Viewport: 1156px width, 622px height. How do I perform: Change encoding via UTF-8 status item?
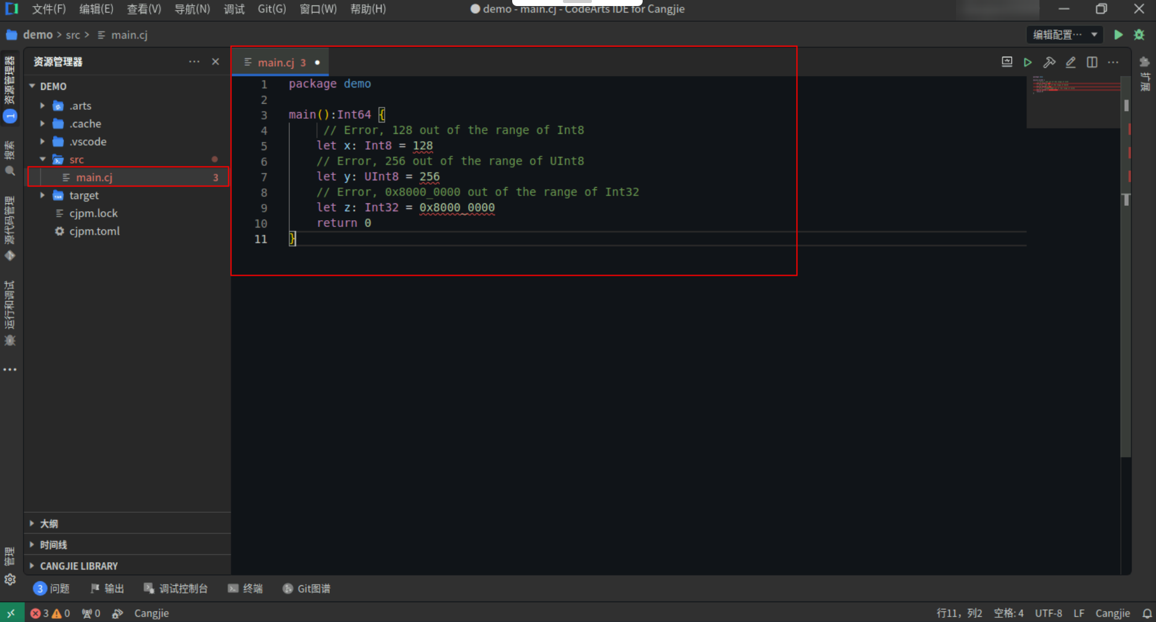pos(1048,613)
